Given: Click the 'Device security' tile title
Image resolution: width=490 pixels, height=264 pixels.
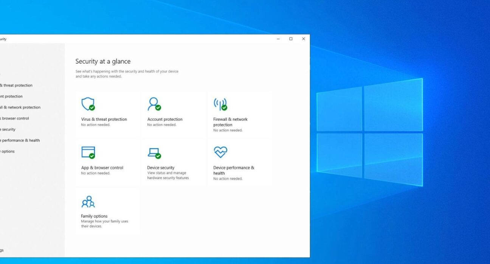Looking at the screenshot, I should (x=161, y=168).
